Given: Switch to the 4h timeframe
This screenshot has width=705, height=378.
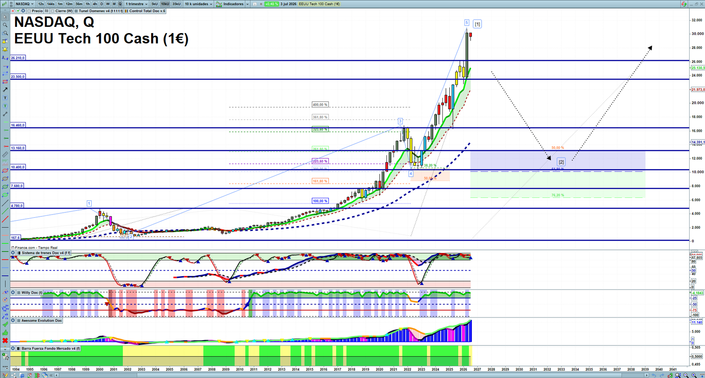Looking at the screenshot, I should click(95, 4).
